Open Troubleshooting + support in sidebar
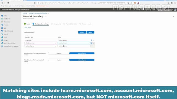This screenshot has width=177, height=99. click(11, 46)
